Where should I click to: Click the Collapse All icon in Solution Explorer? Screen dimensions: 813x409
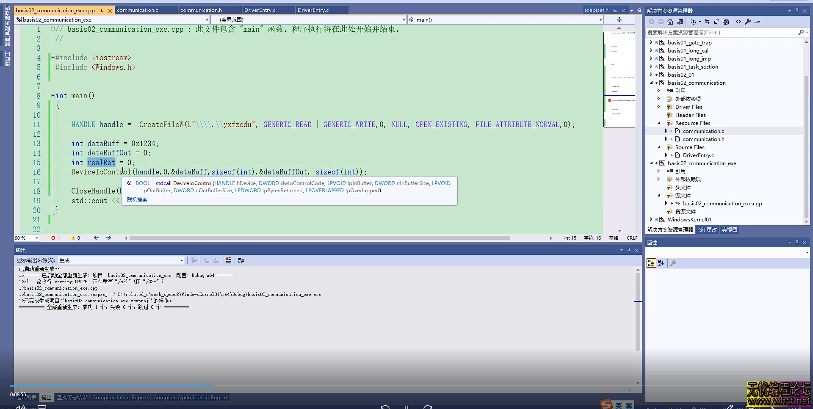[x=717, y=21]
